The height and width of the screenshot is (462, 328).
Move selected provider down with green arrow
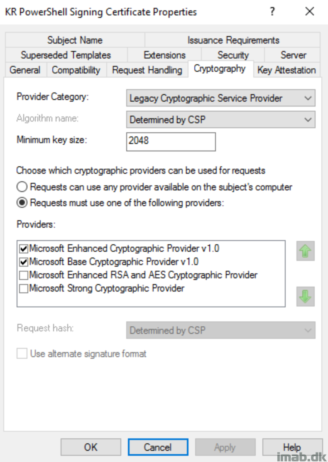coord(305,297)
